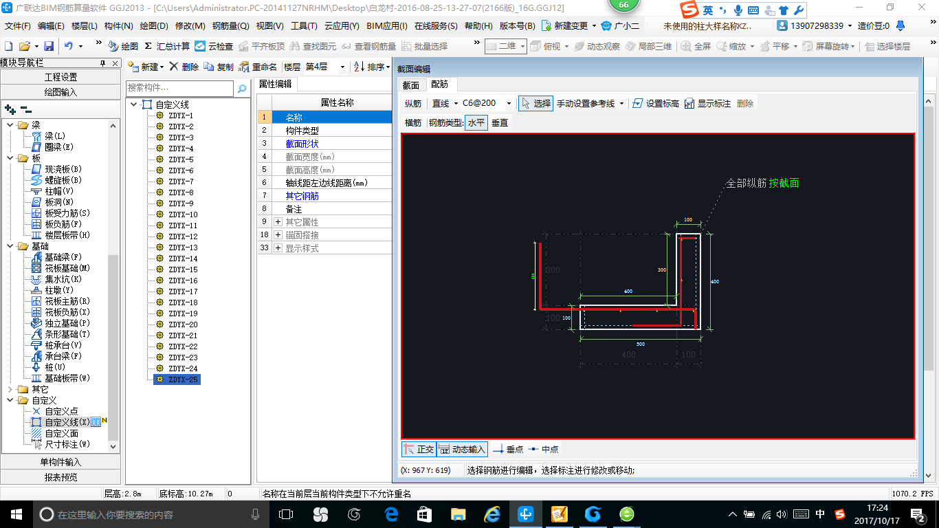Open Edge browser in the taskbar
939x528 pixels.
click(392, 514)
